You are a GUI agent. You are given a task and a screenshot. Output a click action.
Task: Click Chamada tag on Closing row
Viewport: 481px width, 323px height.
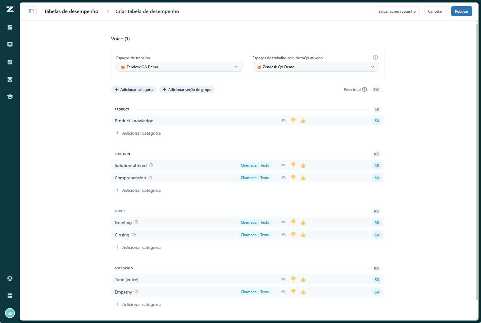[x=248, y=235]
